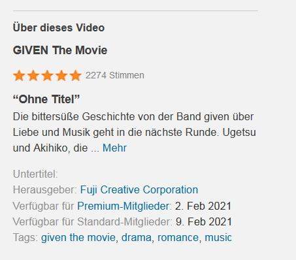
Task: Expand the description with Mehr
Action: [x=114, y=148]
